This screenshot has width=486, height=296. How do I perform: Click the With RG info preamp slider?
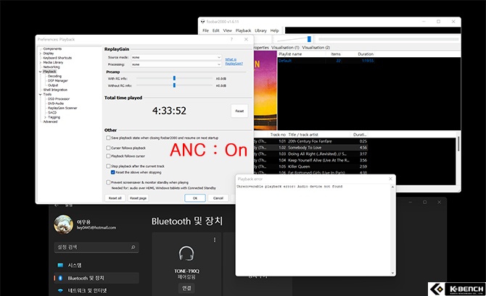pyautogui.click(x=174, y=78)
